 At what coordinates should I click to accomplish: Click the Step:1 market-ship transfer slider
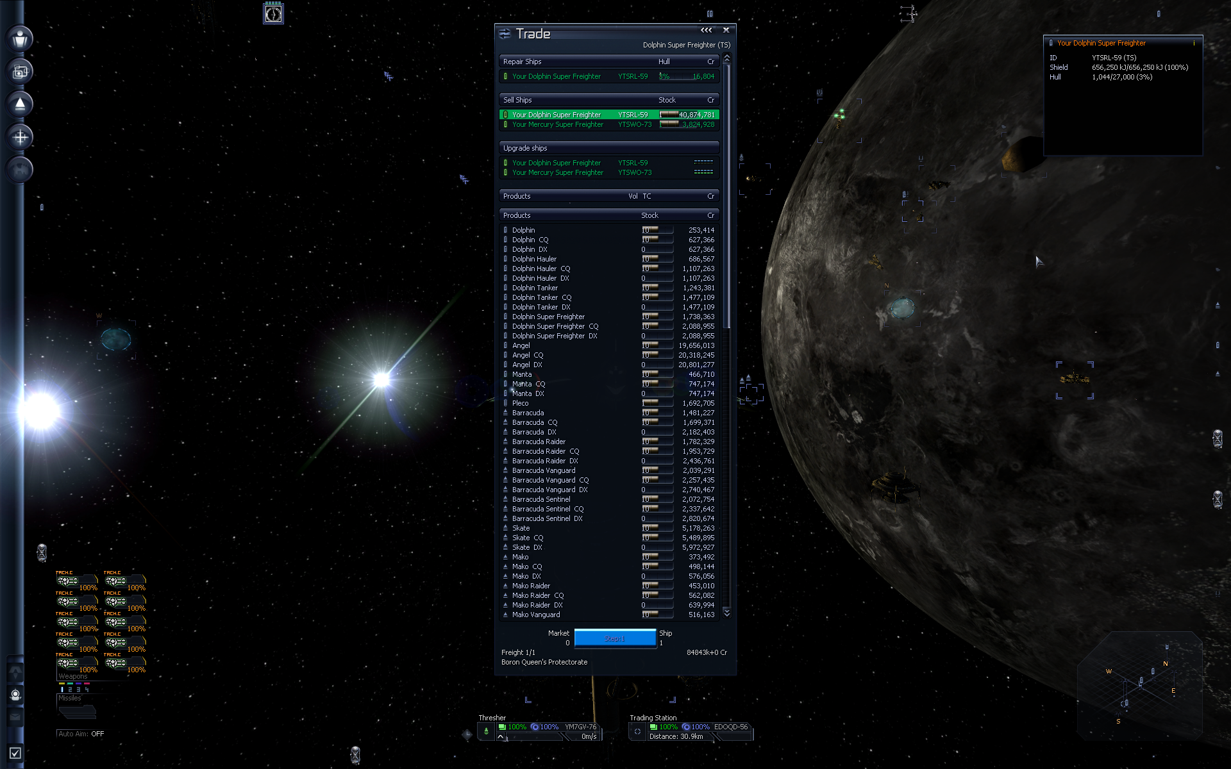(615, 638)
